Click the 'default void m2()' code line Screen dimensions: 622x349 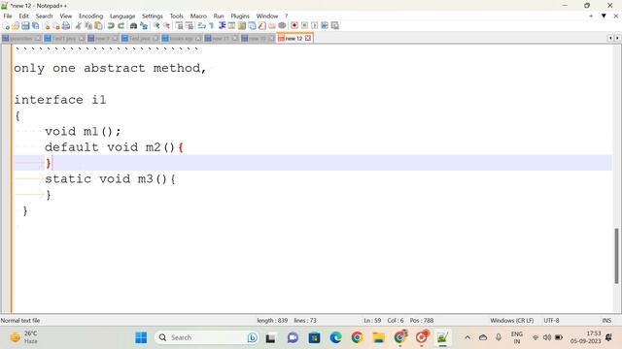pos(114,147)
